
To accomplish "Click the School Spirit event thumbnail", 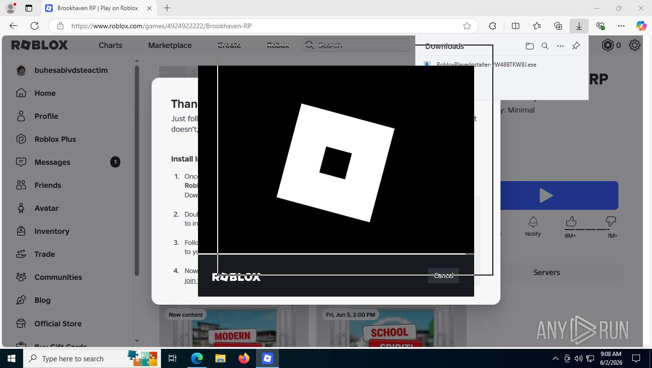I will (391, 326).
